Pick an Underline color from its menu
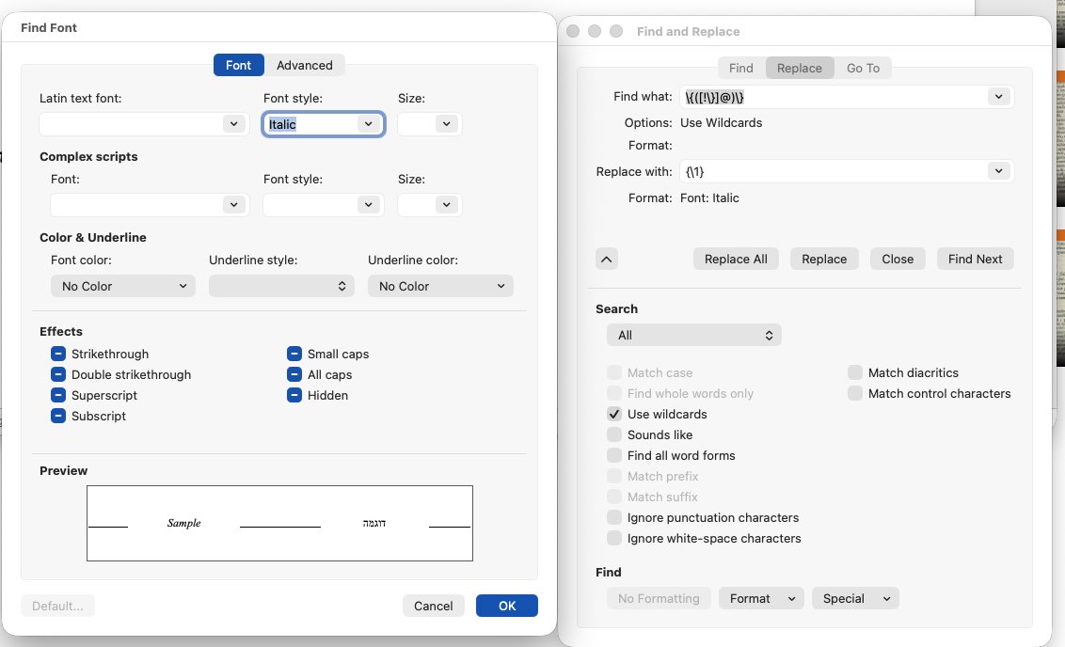Screen dimensions: 1065x647 pyautogui.click(x=440, y=287)
